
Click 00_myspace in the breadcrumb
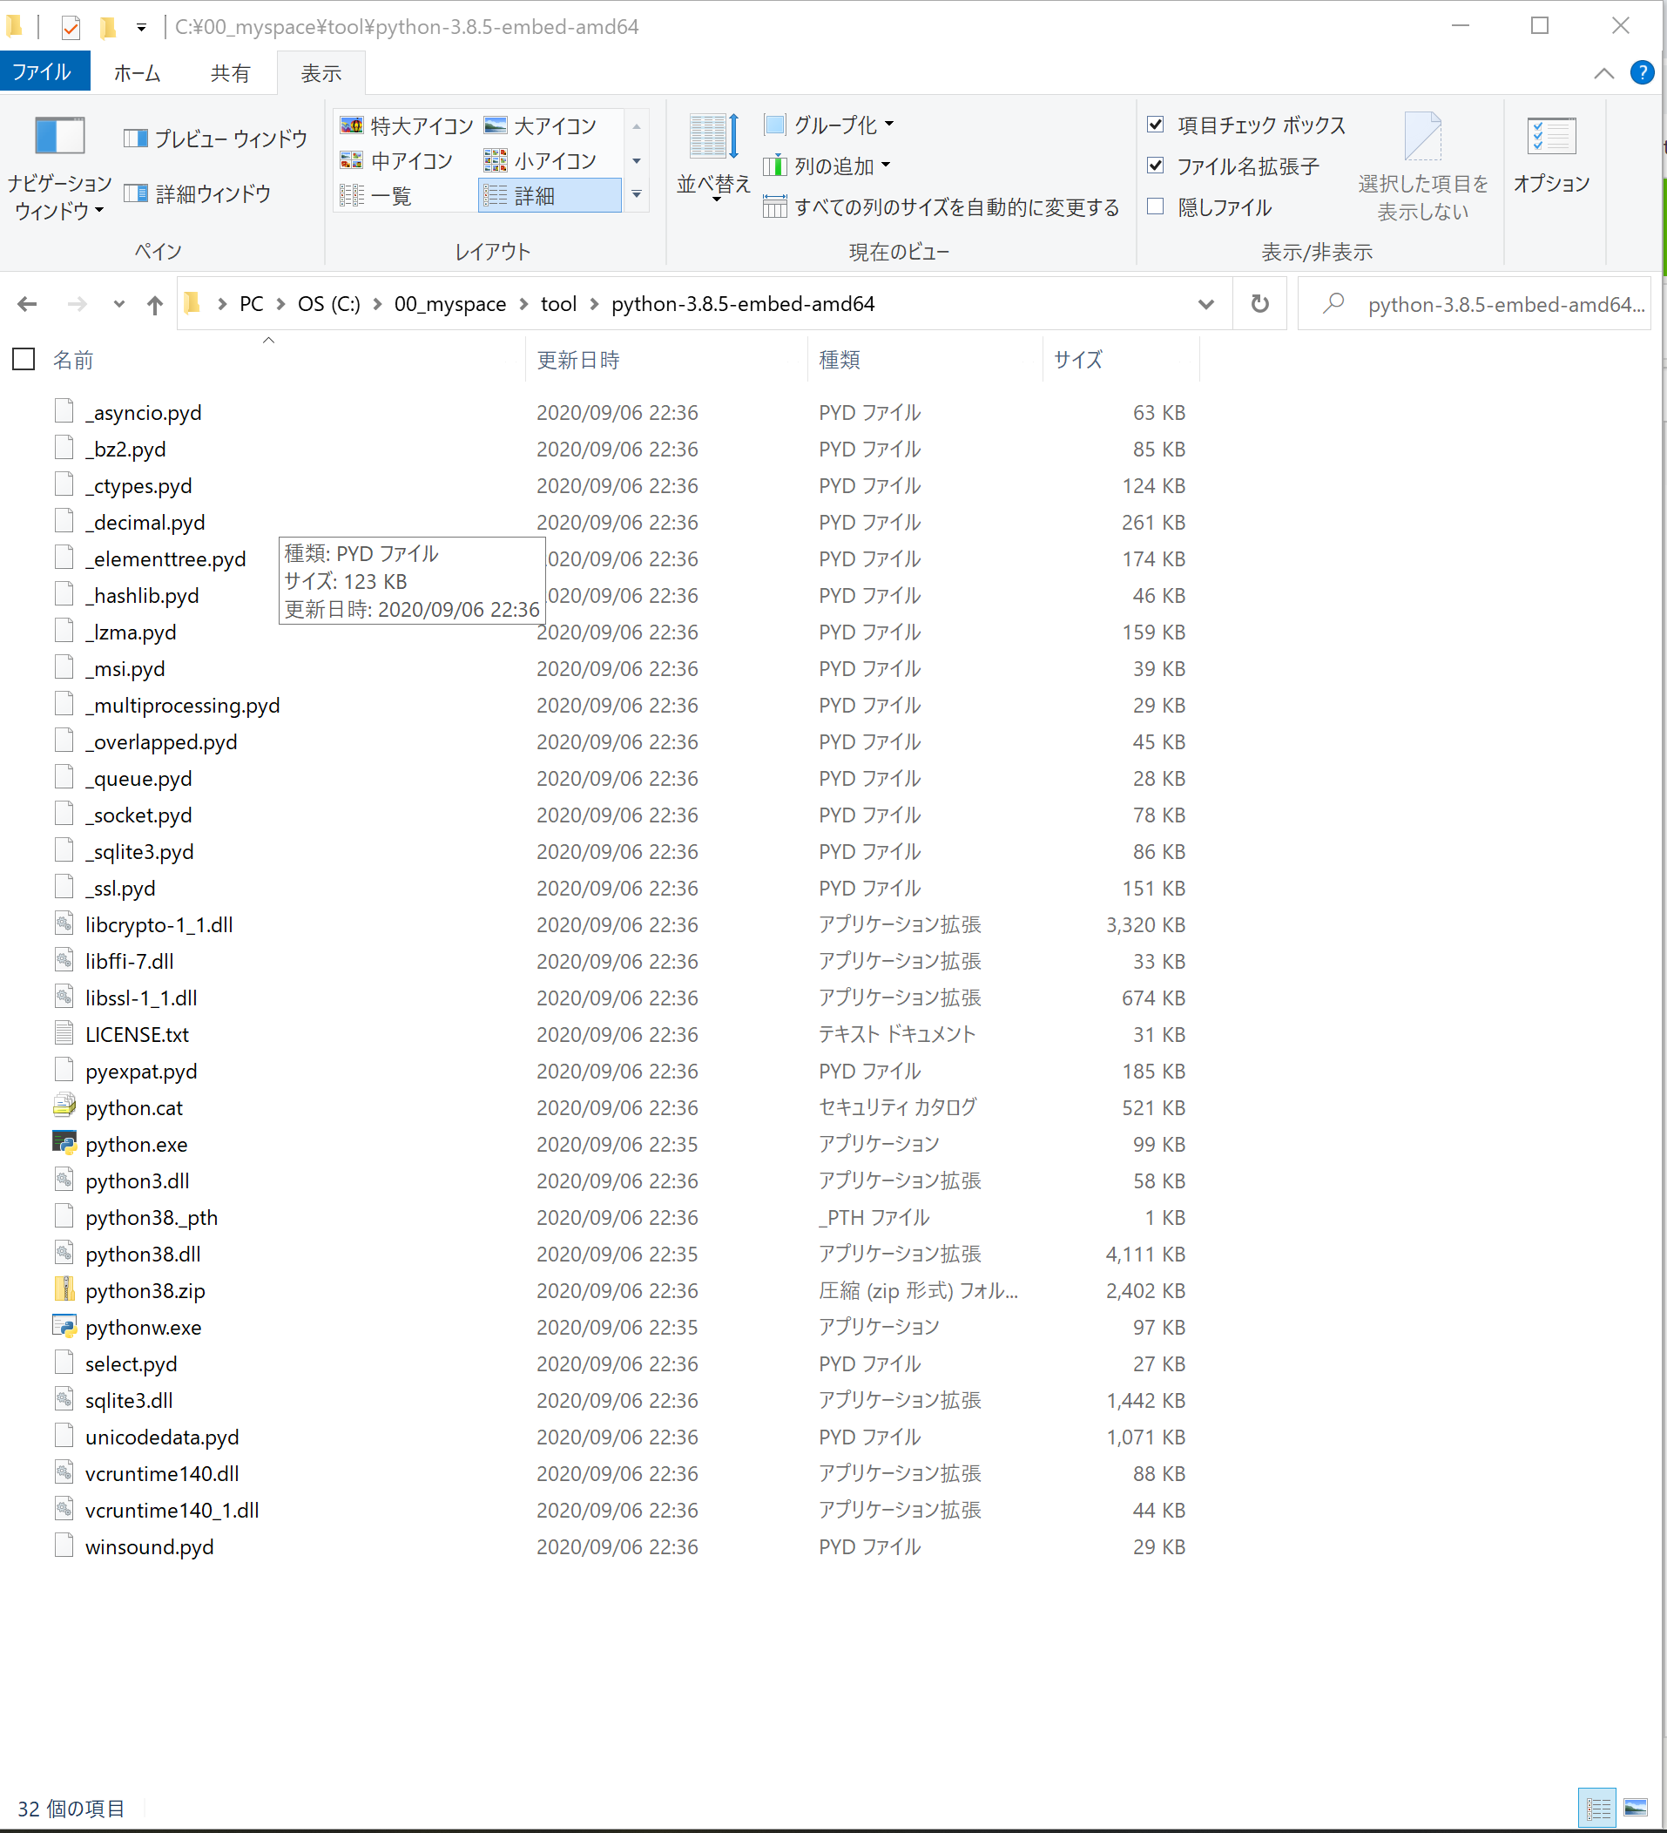[x=450, y=304]
